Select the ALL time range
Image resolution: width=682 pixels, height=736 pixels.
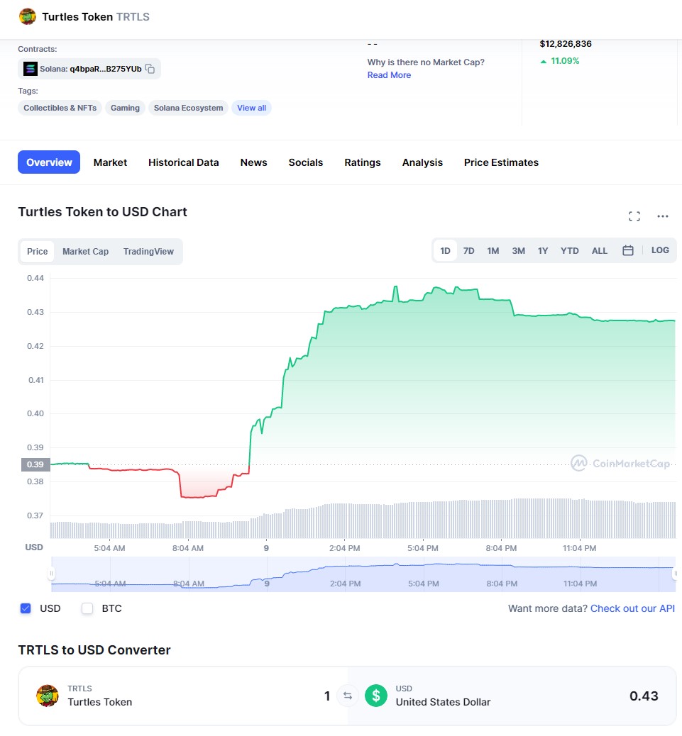pos(600,251)
